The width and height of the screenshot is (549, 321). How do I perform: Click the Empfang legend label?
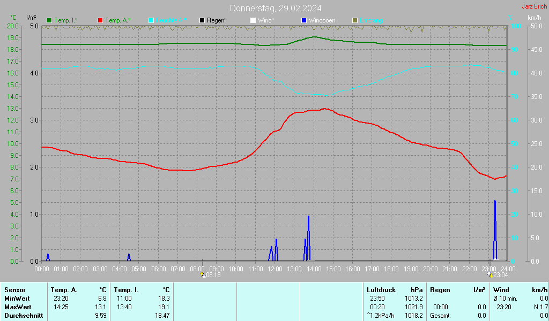point(371,20)
